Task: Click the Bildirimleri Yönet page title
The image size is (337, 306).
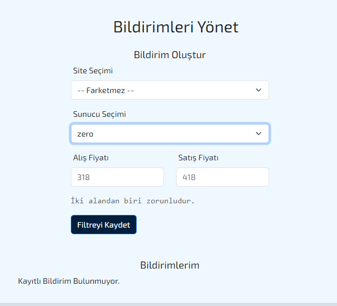Action: point(176,27)
